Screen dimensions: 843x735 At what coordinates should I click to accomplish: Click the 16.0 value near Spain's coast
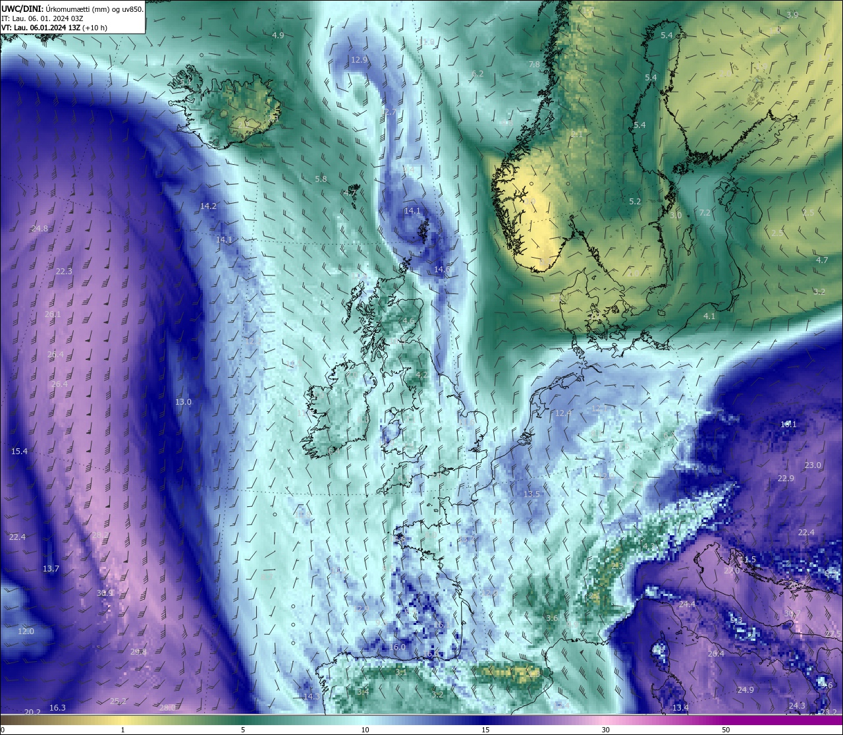click(x=397, y=647)
